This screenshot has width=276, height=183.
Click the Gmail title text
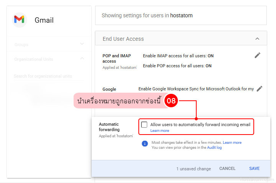(x=44, y=20)
